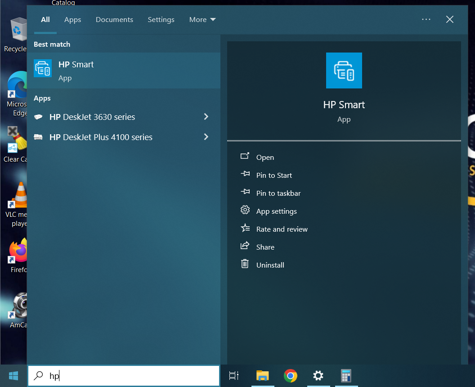The image size is (475, 387).
Task: Share the HP Smart app
Action: point(265,247)
